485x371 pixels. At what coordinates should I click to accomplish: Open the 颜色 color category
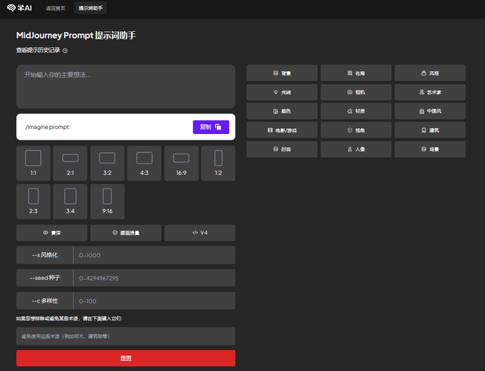click(282, 111)
